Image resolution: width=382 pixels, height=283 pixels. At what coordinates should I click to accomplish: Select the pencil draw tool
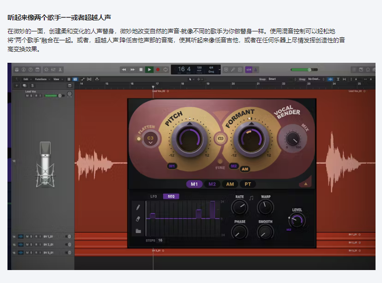138,207
